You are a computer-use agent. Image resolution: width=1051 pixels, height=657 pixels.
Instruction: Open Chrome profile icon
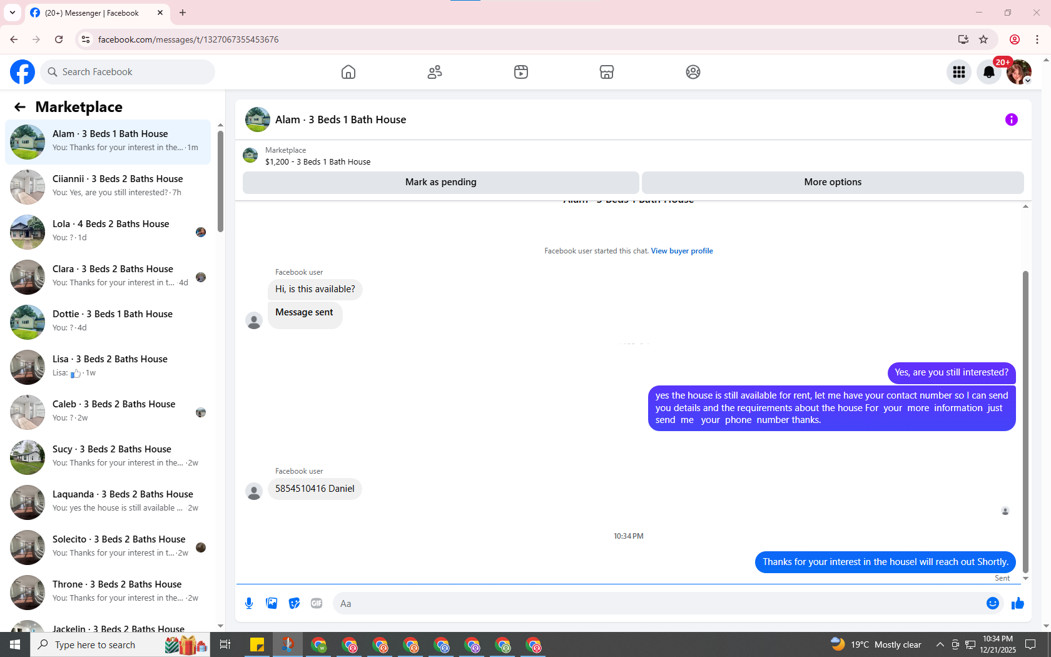coord(1015,39)
